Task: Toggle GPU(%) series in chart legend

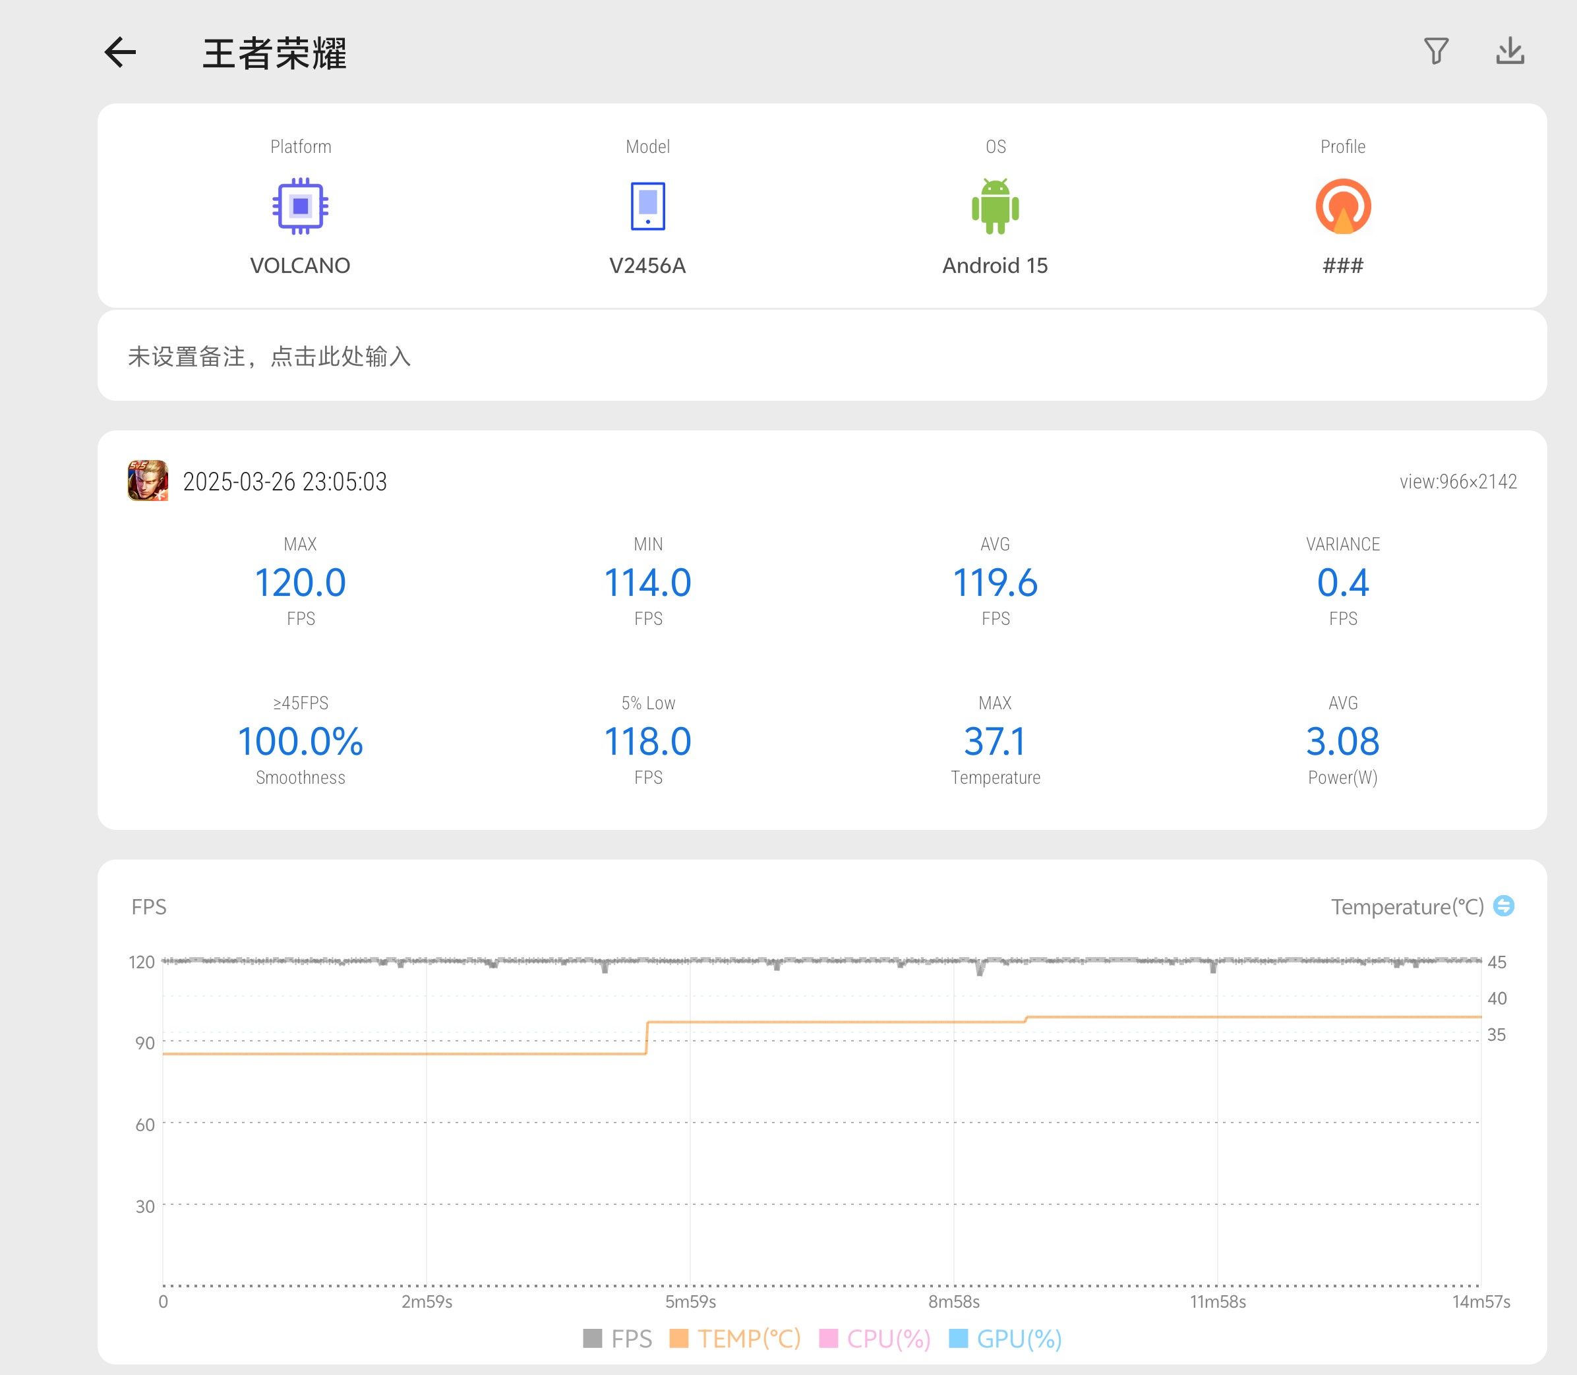Action: point(1005,1339)
